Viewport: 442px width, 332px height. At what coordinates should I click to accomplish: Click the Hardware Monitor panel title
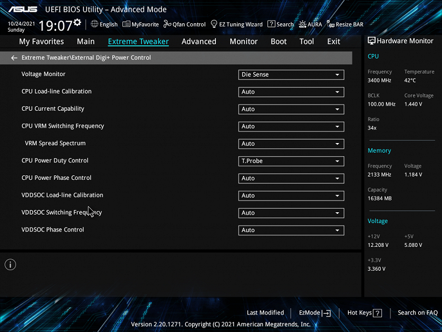click(405, 41)
